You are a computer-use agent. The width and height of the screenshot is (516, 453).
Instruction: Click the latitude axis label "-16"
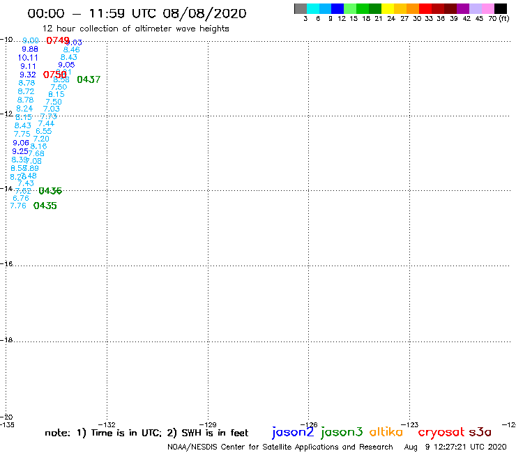[6, 264]
